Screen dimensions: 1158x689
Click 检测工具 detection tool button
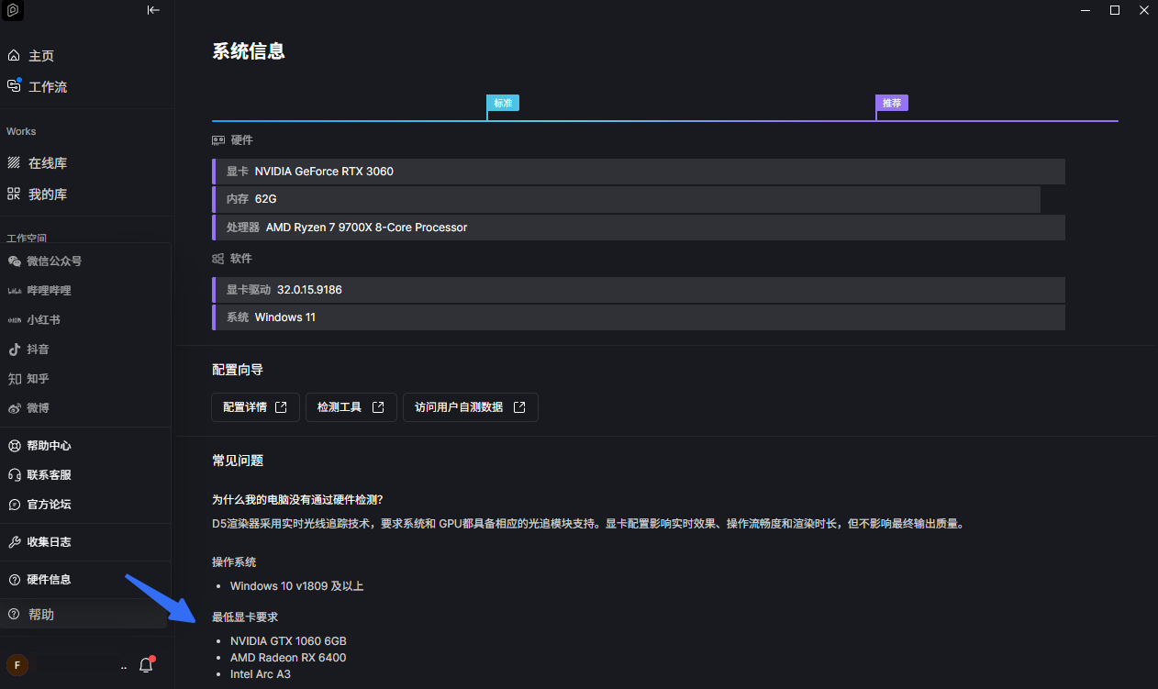pyautogui.click(x=351, y=407)
